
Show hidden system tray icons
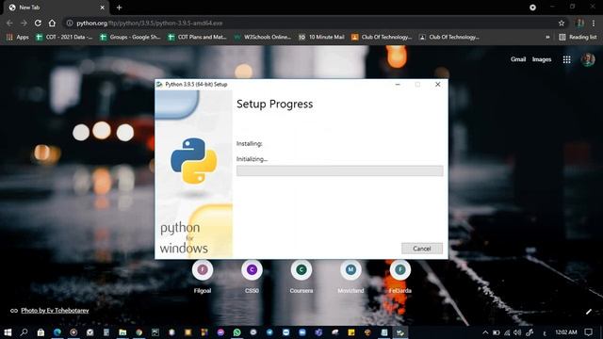(485, 332)
